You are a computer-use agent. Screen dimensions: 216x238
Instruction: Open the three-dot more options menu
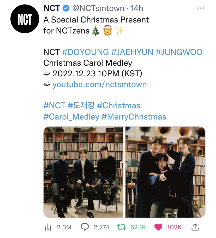coord(201,8)
